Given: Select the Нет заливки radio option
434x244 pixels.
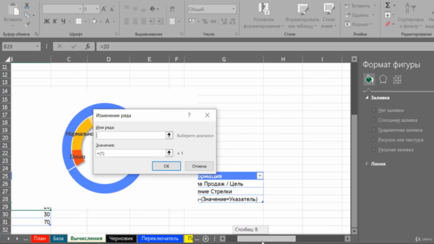Looking at the screenshot, I should [374, 110].
